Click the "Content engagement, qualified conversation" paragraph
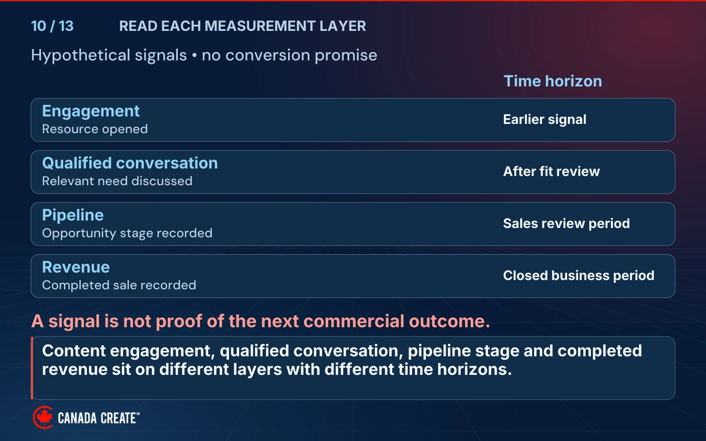This screenshot has height=441, width=706. click(x=342, y=360)
